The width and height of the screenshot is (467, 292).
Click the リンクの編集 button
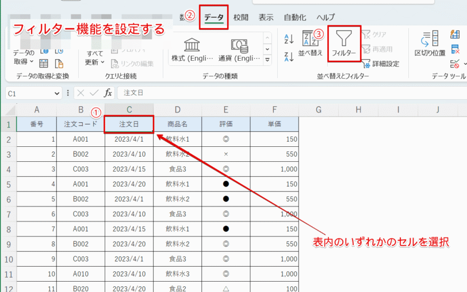(132, 64)
